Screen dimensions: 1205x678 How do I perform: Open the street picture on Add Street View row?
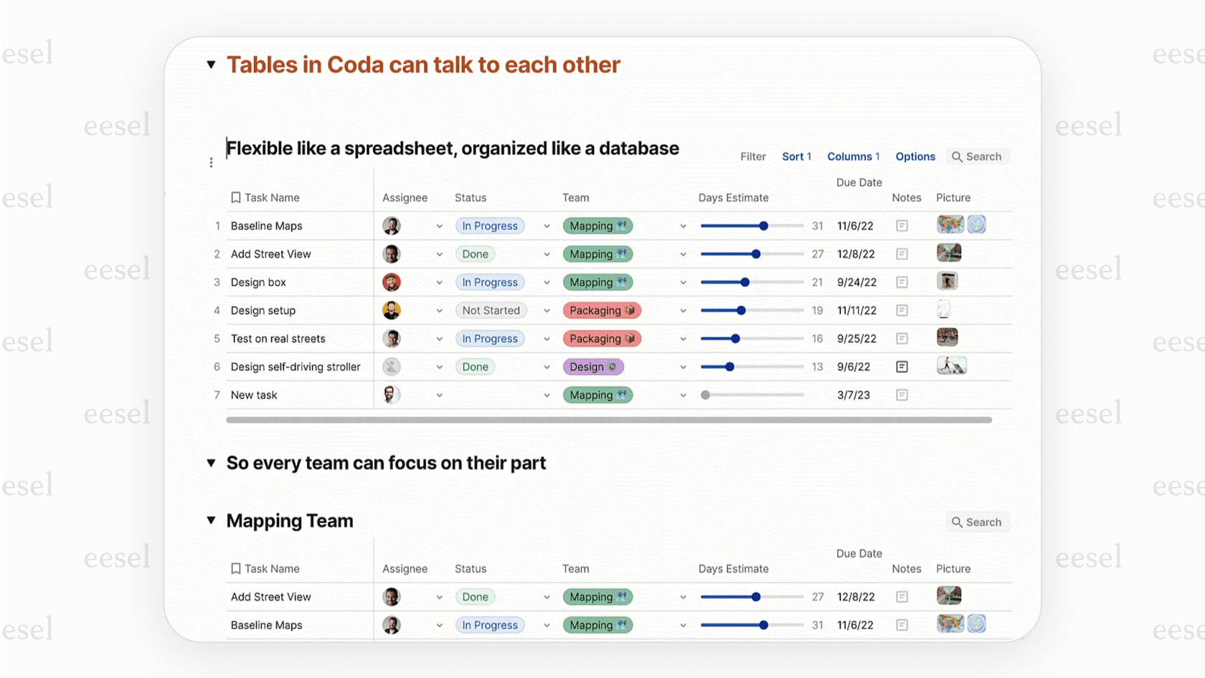click(948, 253)
